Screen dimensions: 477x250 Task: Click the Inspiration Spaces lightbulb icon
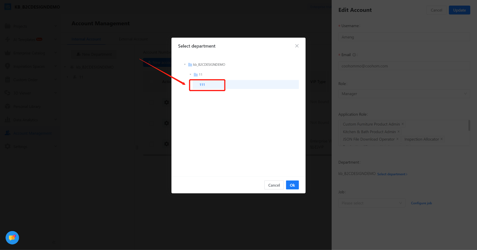coord(8,66)
